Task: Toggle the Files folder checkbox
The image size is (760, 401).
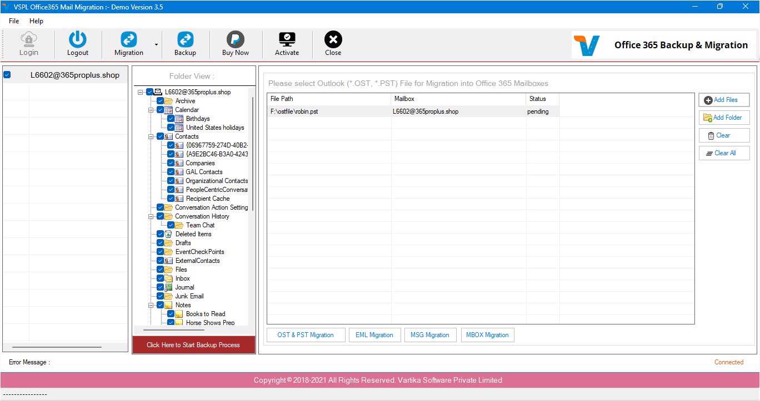Action: point(160,270)
